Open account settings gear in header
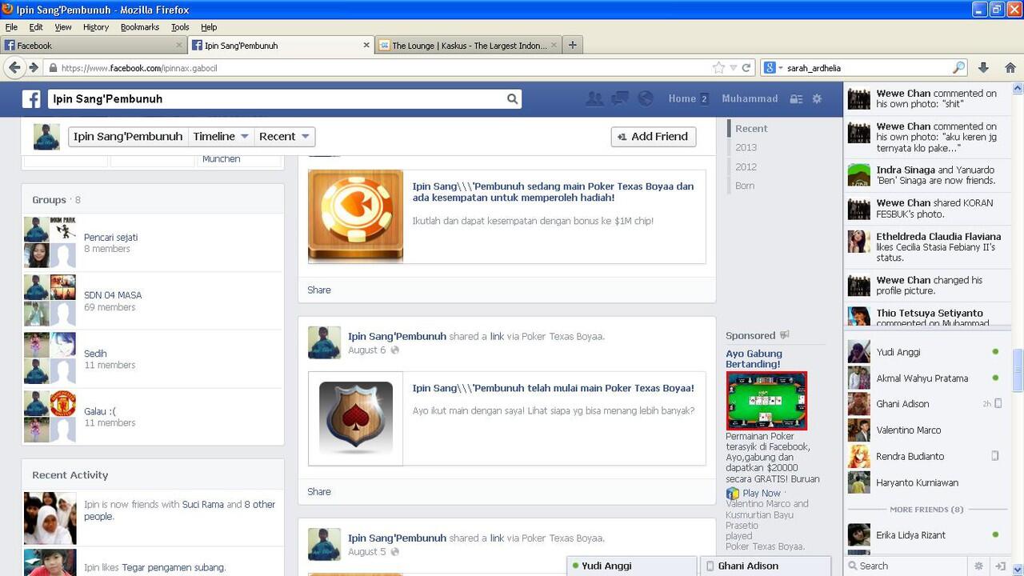 (x=817, y=99)
